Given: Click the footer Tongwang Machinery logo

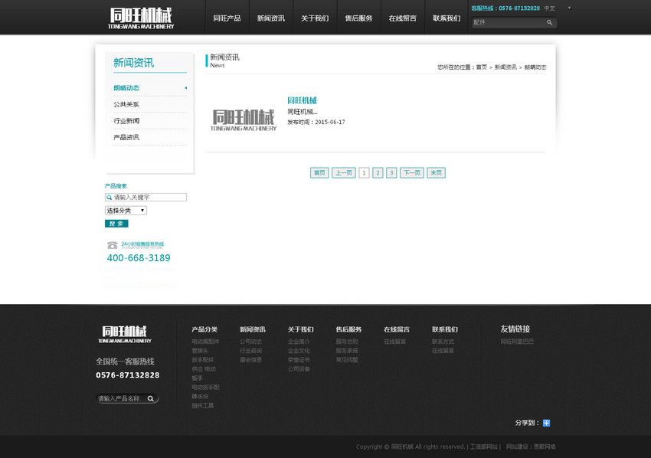Looking at the screenshot, I should pos(125,334).
